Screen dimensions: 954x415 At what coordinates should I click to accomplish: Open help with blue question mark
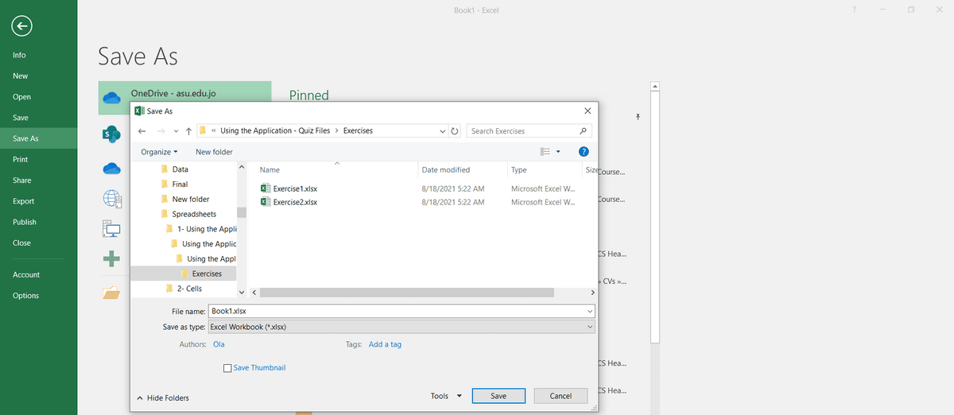584,151
